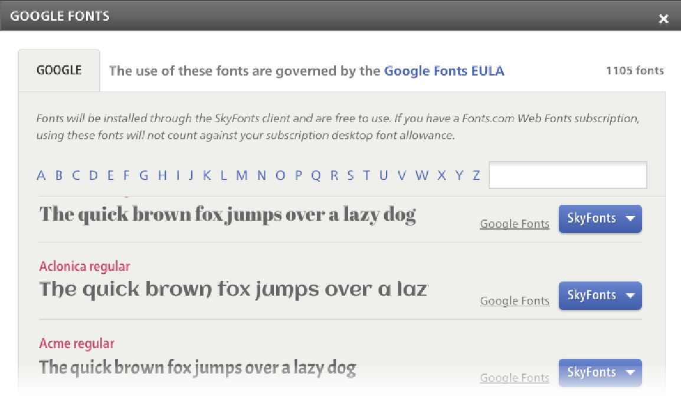This screenshot has height=396, width=681.
Task: Filter fonts by letter O
Action: [280, 175]
